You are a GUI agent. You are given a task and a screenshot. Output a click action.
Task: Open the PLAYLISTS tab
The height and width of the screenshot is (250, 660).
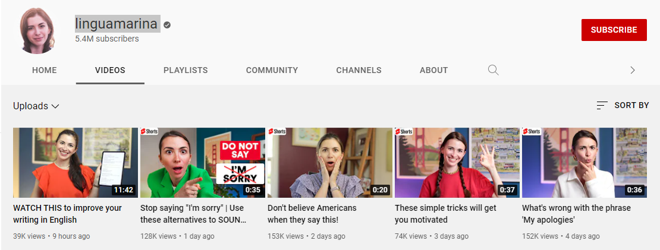point(186,70)
